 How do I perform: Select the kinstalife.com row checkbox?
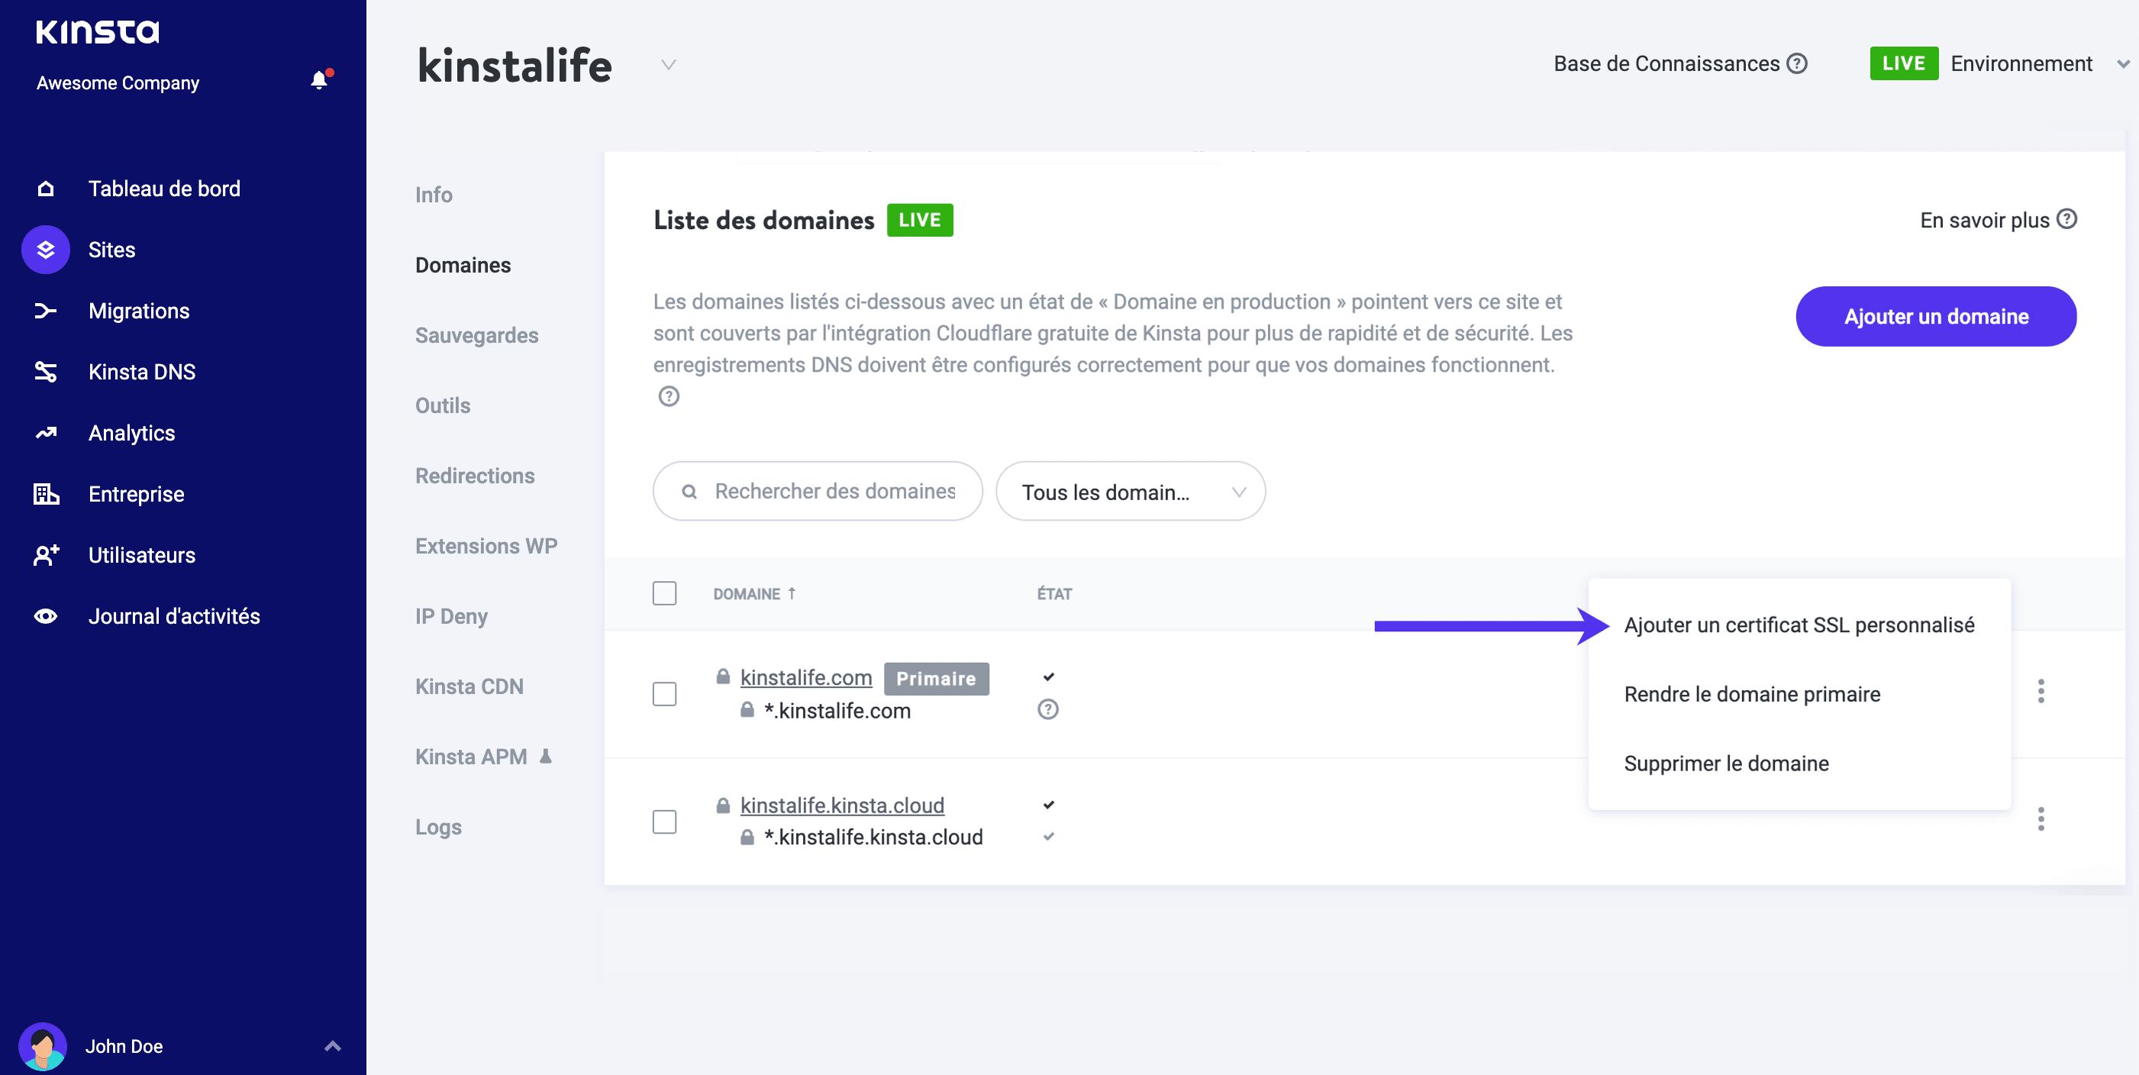click(664, 695)
